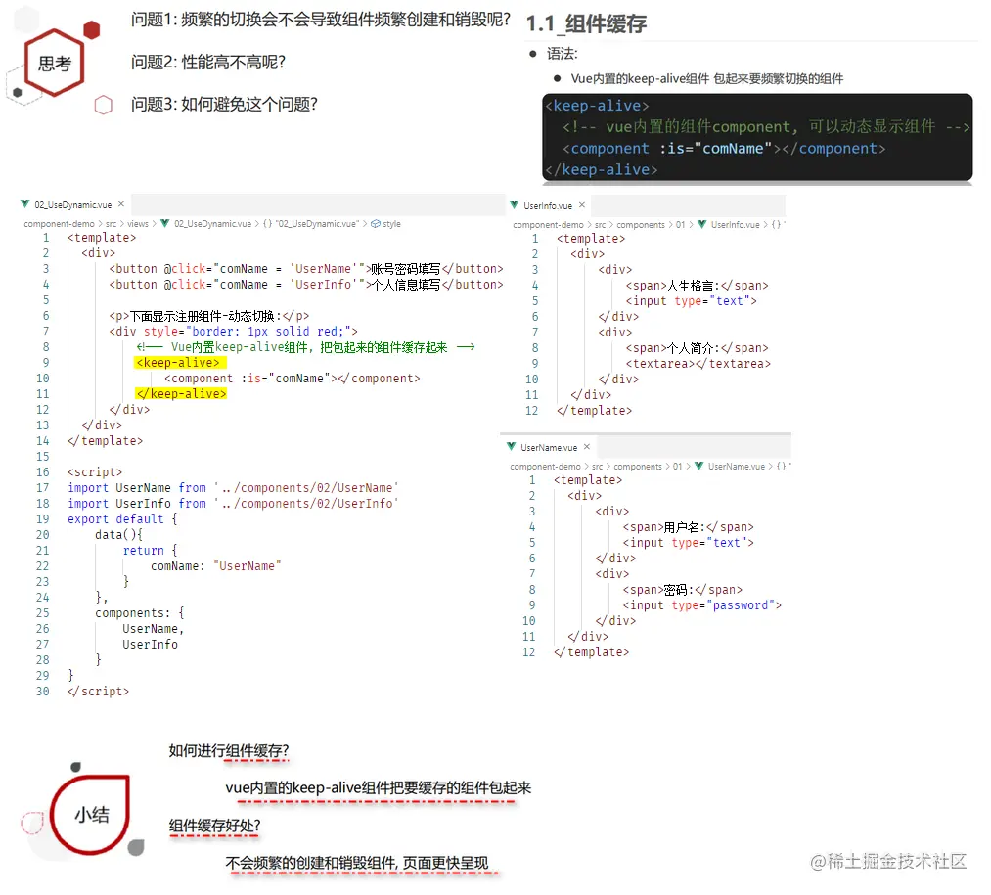Click '01' folder in UserInfo.vue breadcrumb

pos(680,224)
